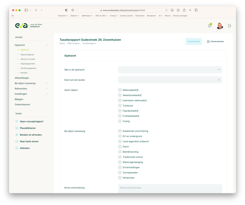Click the Betalen en afronden icon
The image size is (245, 205).
point(17,135)
